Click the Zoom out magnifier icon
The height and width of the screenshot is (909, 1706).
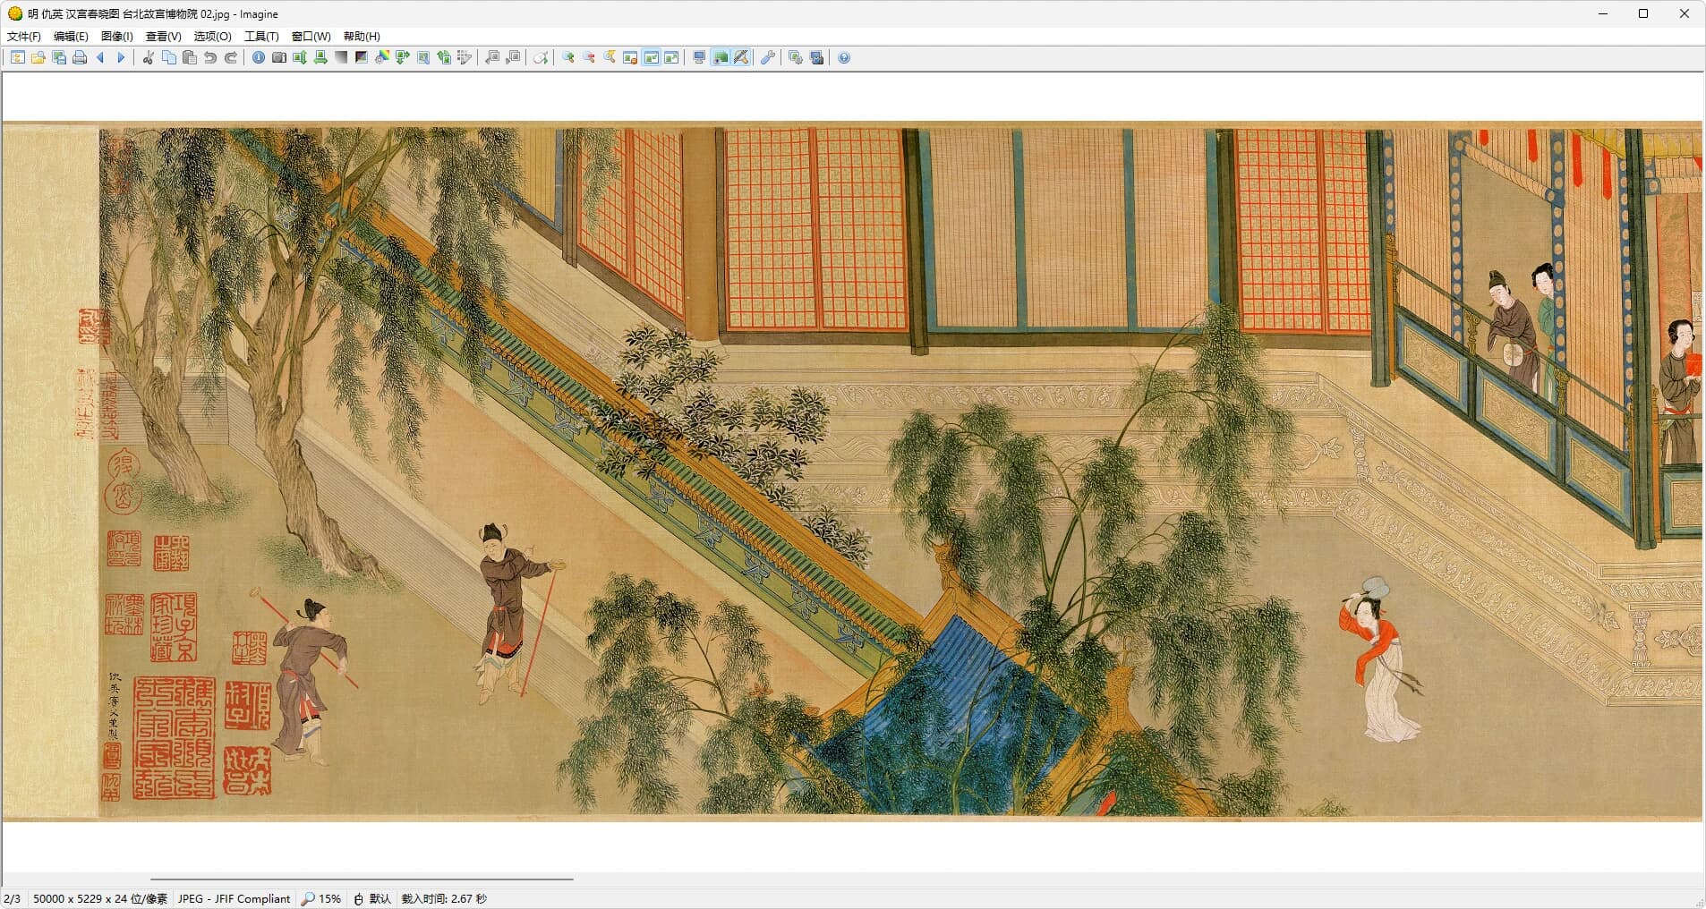(589, 58)
